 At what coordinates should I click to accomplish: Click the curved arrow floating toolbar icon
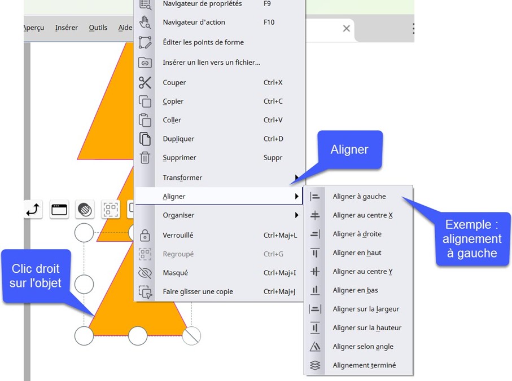pyautogui.click(x=33, y=210)
